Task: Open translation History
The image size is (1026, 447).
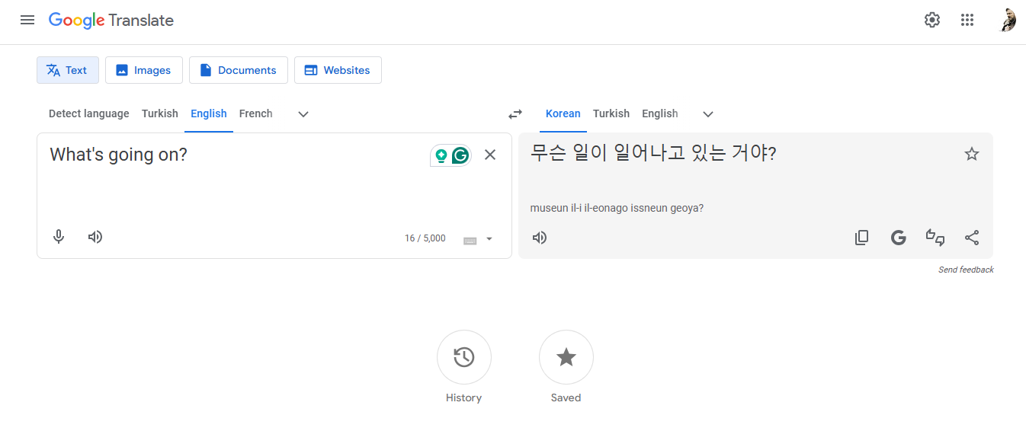Action: coord(463,357)
